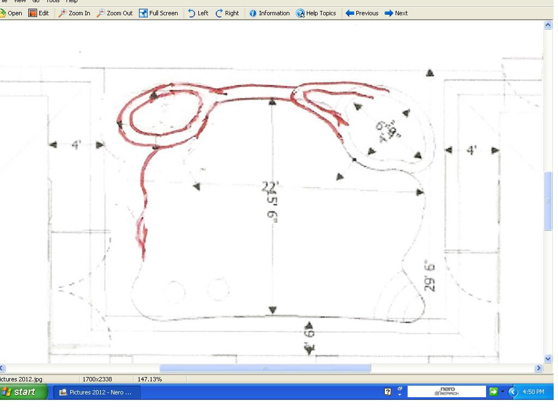Click the horizontal scrollbar right arrow
Screen dimensions: 558x419
click(x=538, y=368)
